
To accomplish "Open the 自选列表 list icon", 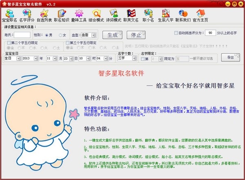I will [x=44, y=15].
